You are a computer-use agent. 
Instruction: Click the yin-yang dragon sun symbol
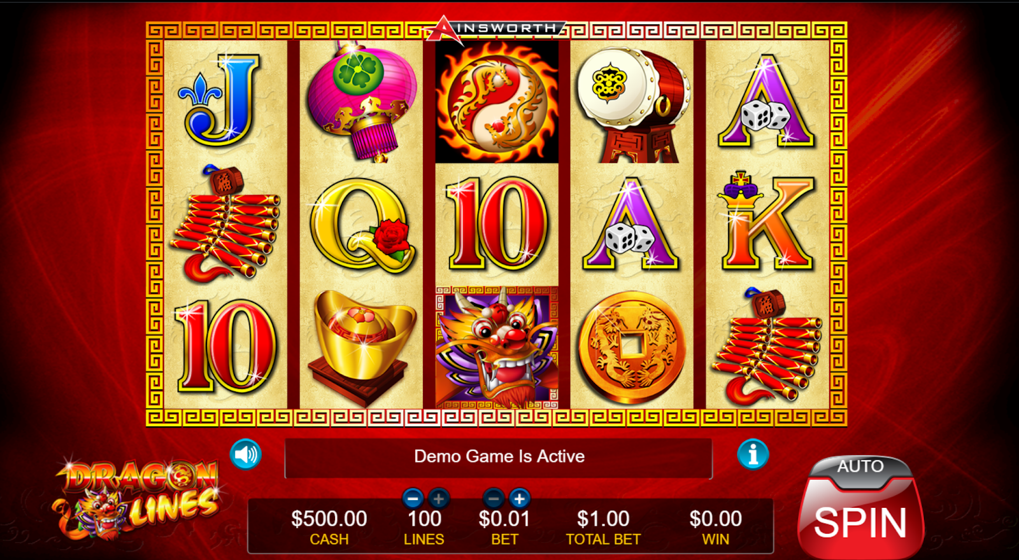tap(497, 102)
